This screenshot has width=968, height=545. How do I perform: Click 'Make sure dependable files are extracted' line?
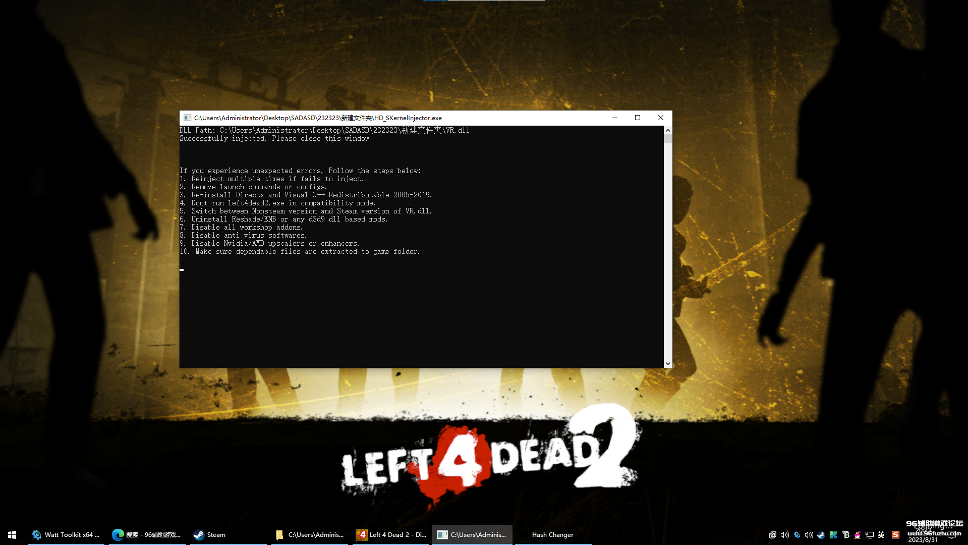[300, 251]
